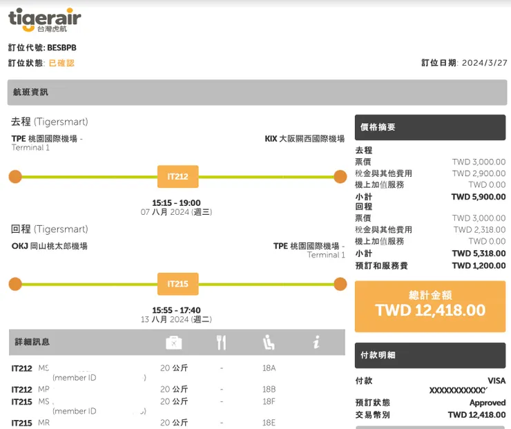Click the IT215 flight number badge
The image size is (511, 429).
(178, 284)
